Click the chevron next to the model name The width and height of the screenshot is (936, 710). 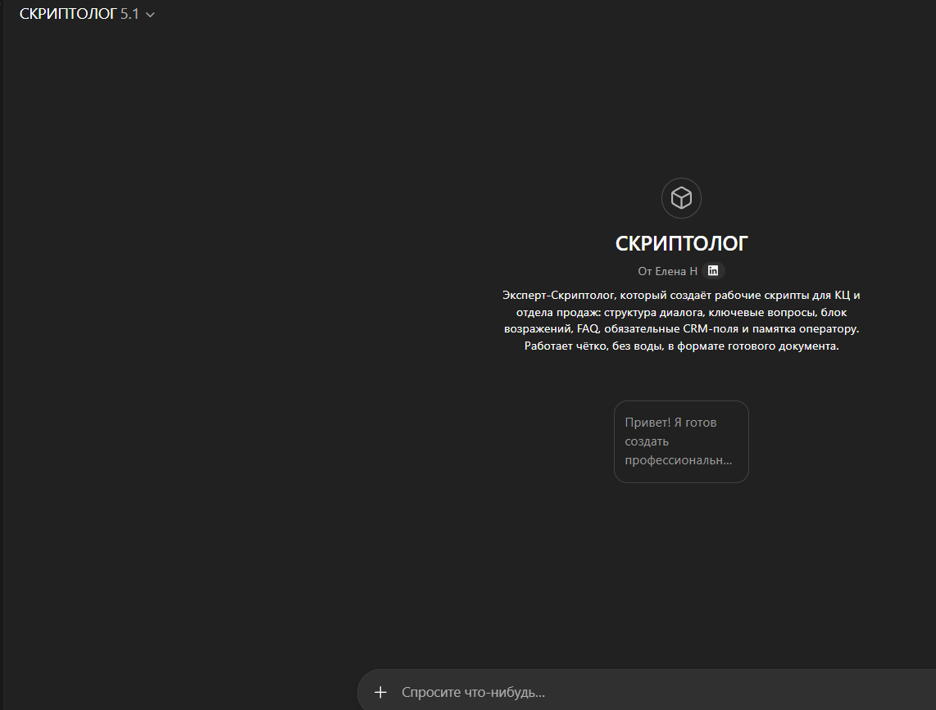(x=149, y=13)
